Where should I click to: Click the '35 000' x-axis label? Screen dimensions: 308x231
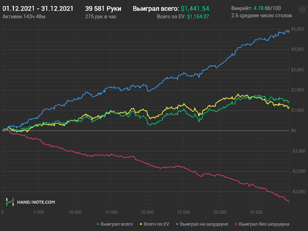pos(256,212)
